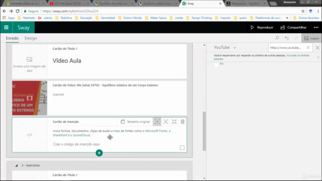Image resolution: width=322 pixels, height=181 pixels.
Task: Open the Compartilhar share menu
Action: [294, 28]
